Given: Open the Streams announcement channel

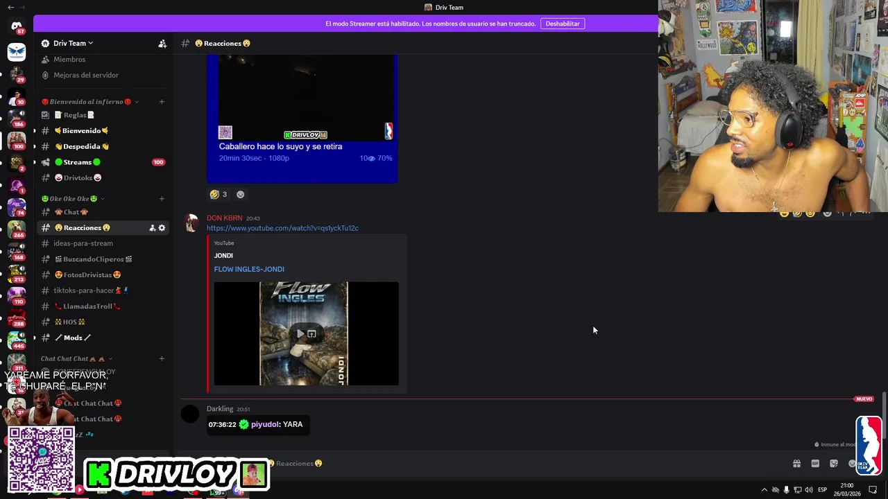Looking at the screenshot, I should coord(104,162).
